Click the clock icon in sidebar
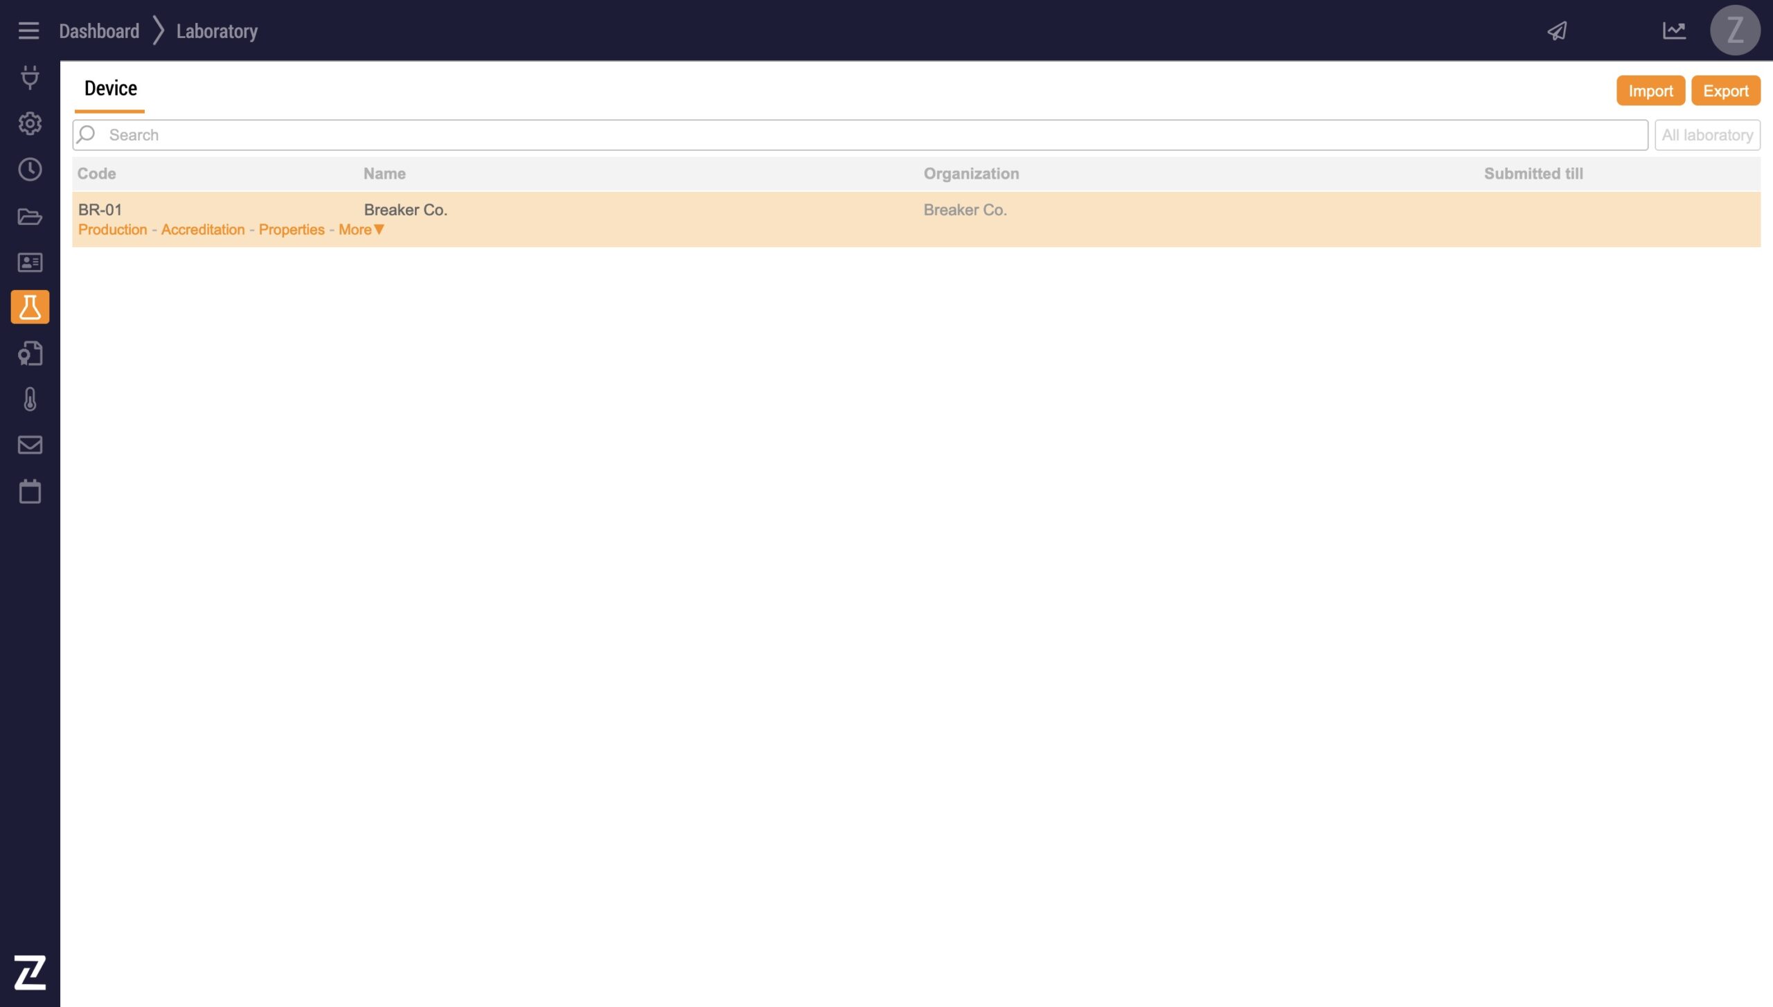This screenshot has width=1773, height=1007. point(30,170)
